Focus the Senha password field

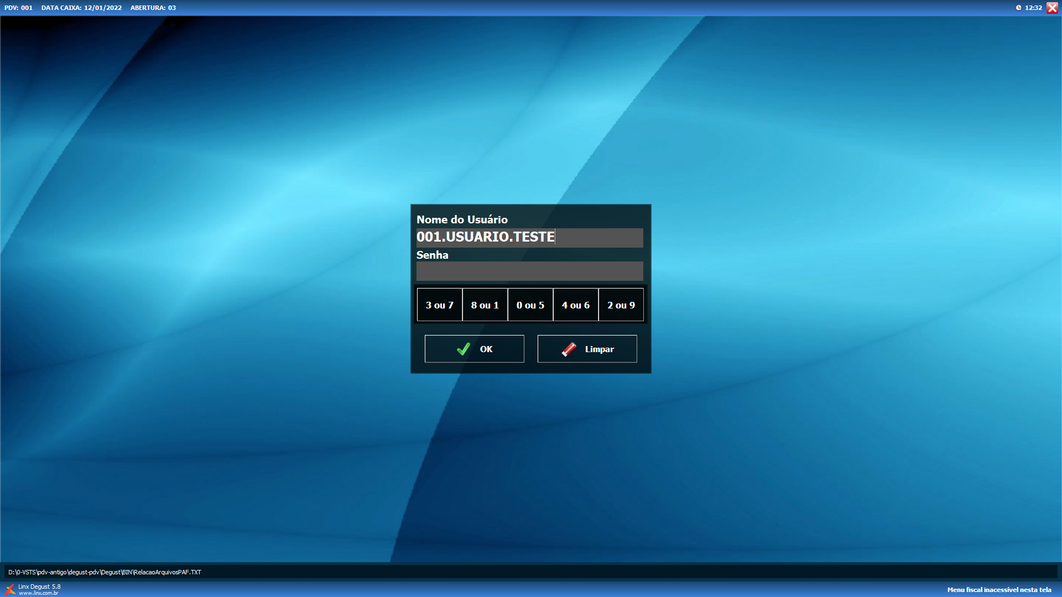point(529,271)
